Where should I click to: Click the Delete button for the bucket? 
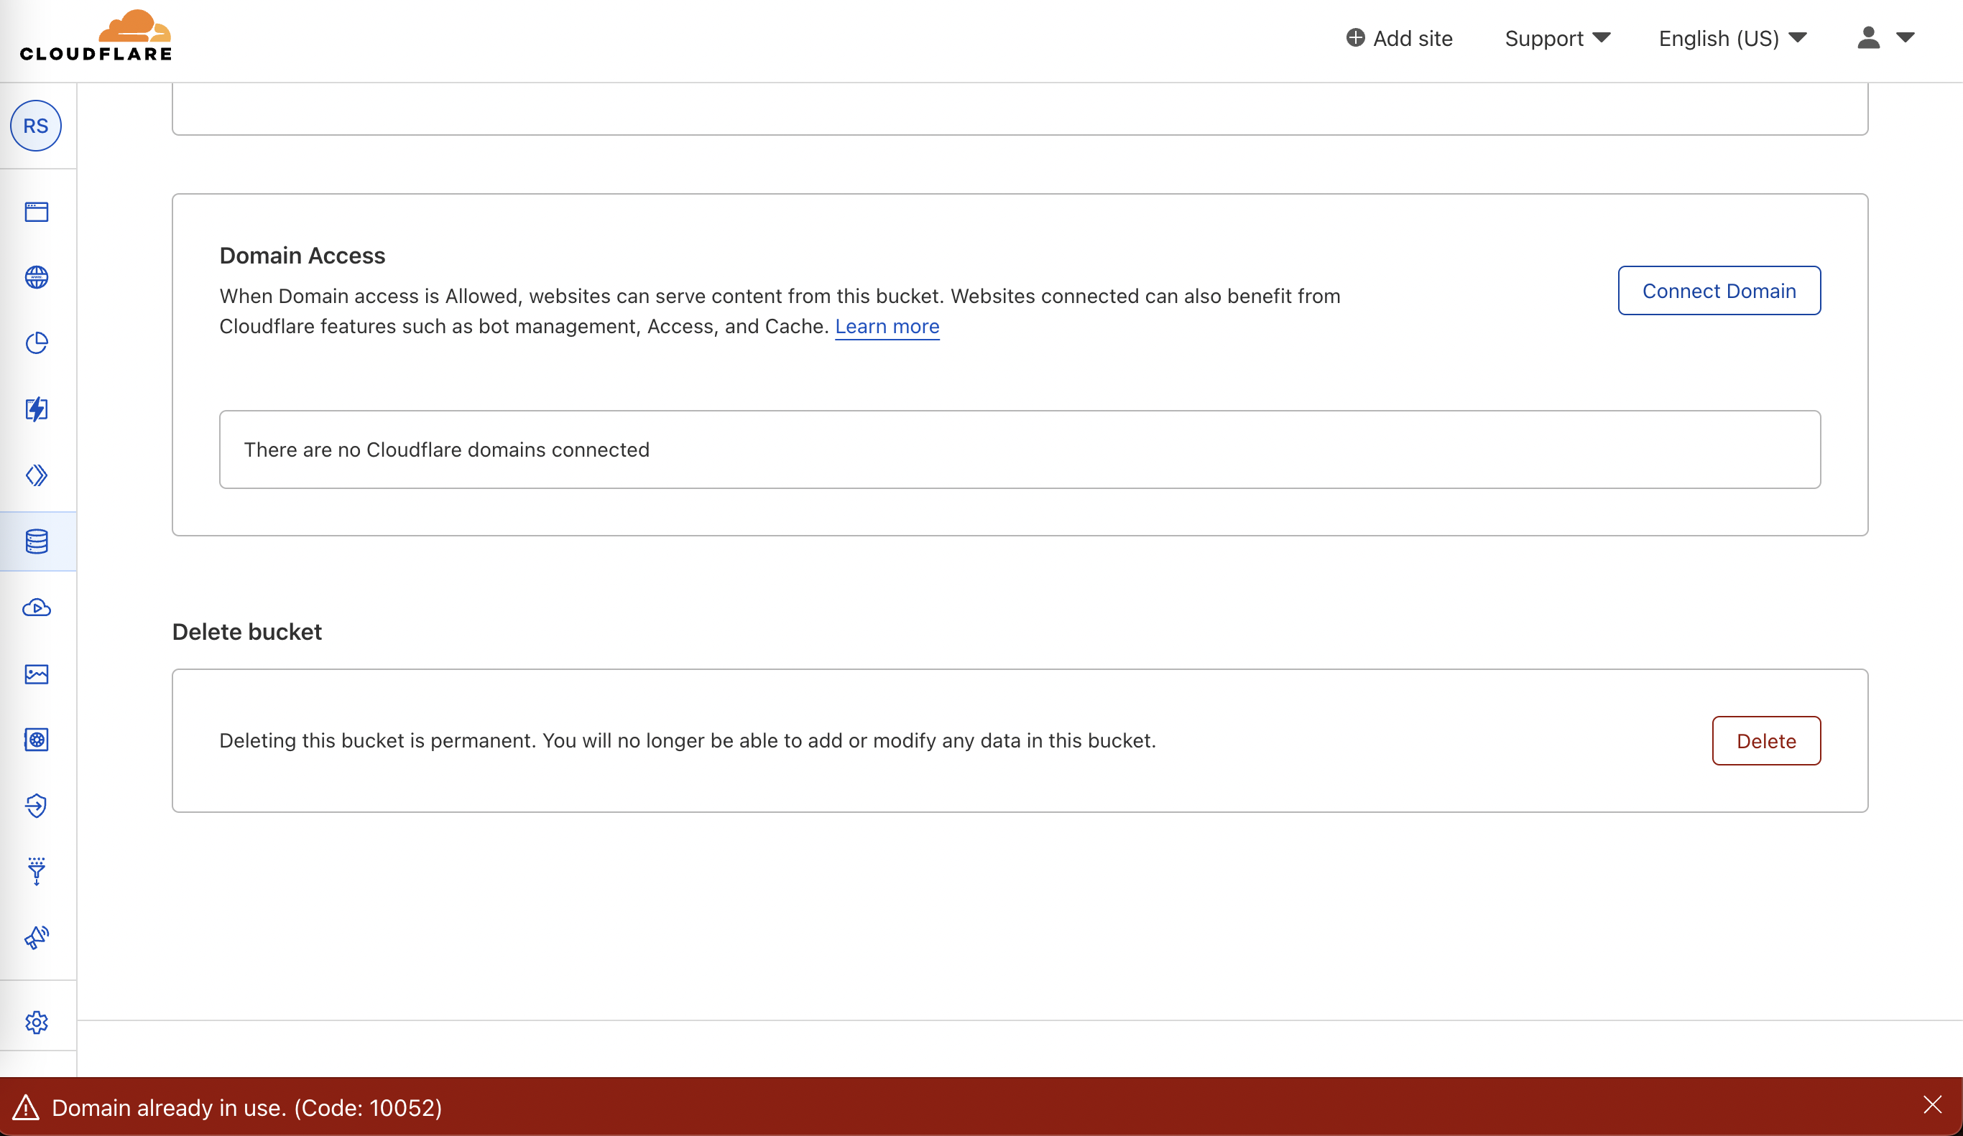[1765, 740]
